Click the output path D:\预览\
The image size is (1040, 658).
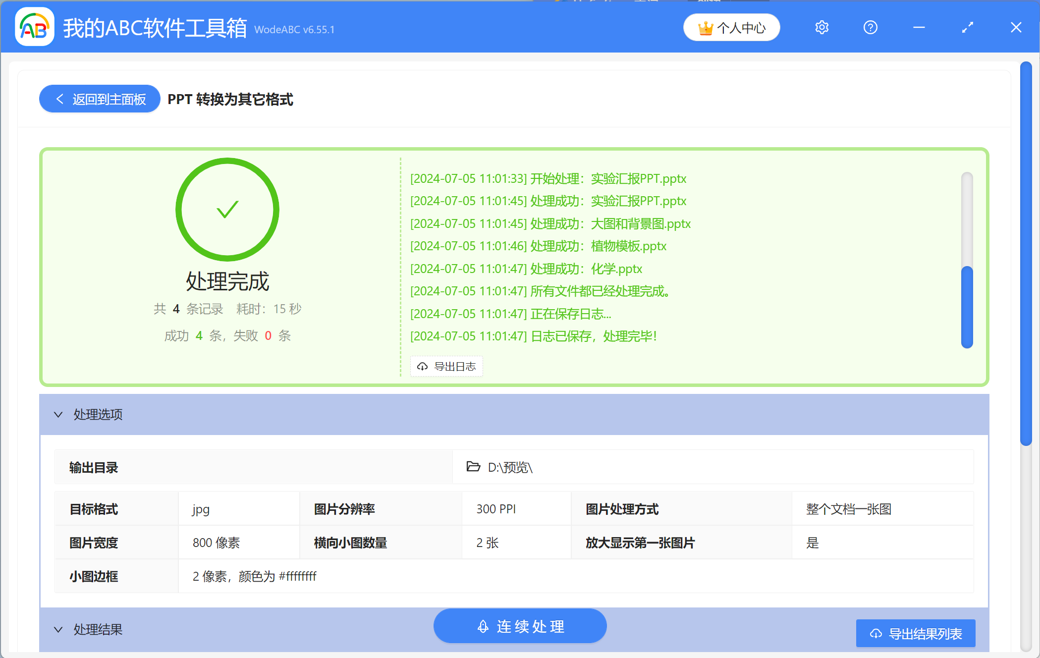(x=509, y=467)
